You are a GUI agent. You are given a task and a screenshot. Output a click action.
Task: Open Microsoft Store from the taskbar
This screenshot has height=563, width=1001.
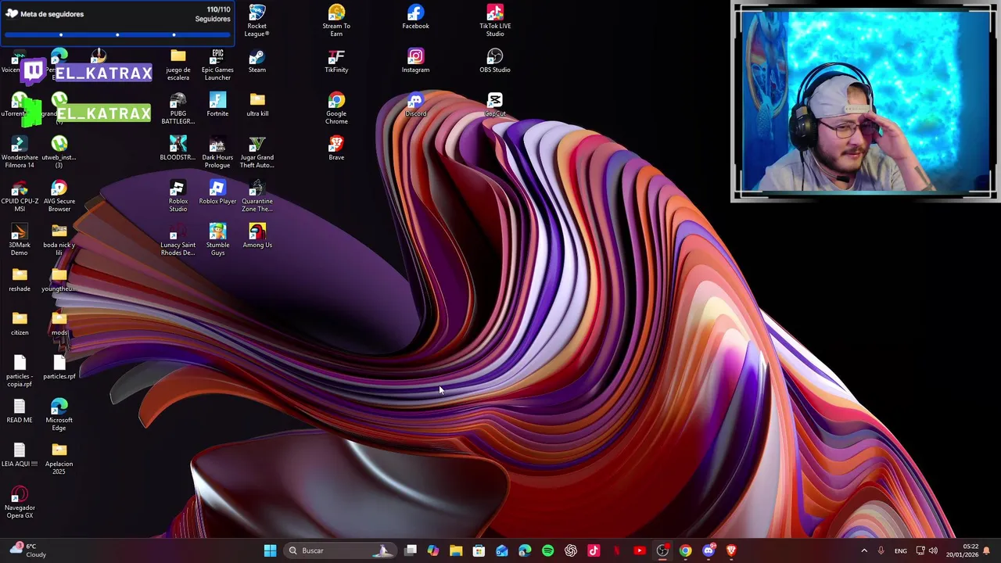(479, 550)
